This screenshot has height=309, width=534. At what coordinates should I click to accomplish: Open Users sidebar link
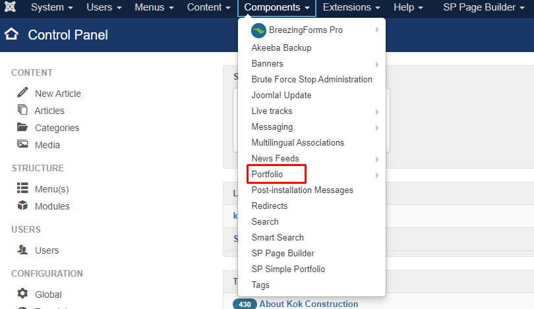click(47, 250)
